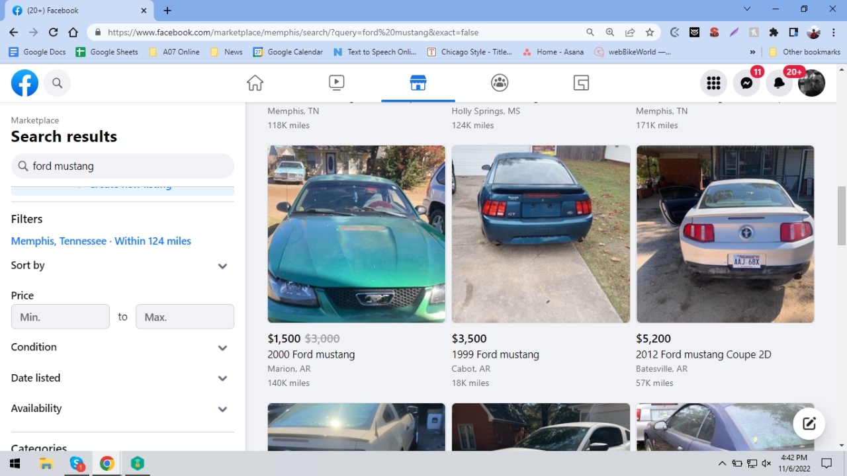Open Messenger with 11 unread
Image resolution: width=847 pixels, height=476 pixels.
coord(746,83)
